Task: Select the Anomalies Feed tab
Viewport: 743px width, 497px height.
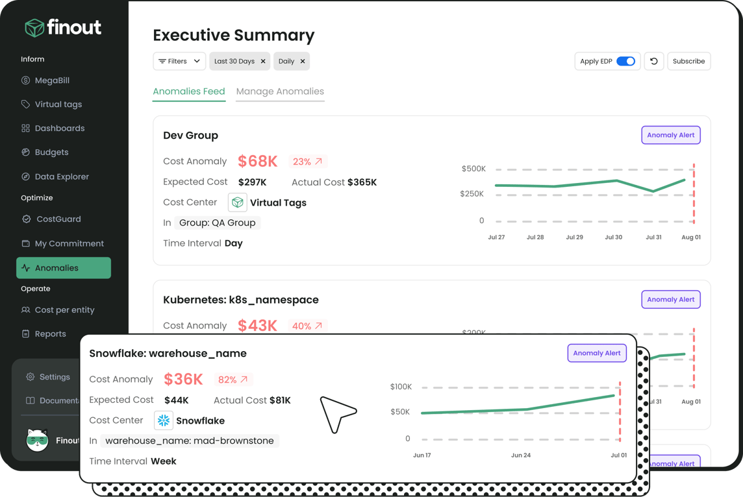Action: pos(189,91)
